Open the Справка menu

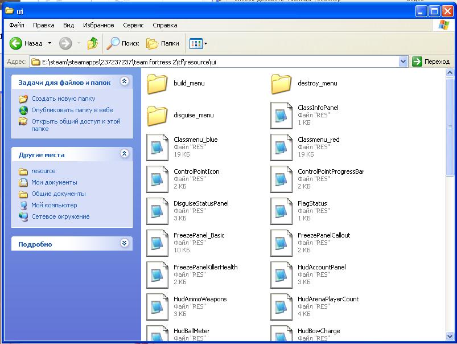164,25
